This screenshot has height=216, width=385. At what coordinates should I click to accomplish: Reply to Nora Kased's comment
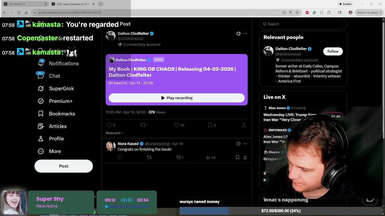point(120,157)
